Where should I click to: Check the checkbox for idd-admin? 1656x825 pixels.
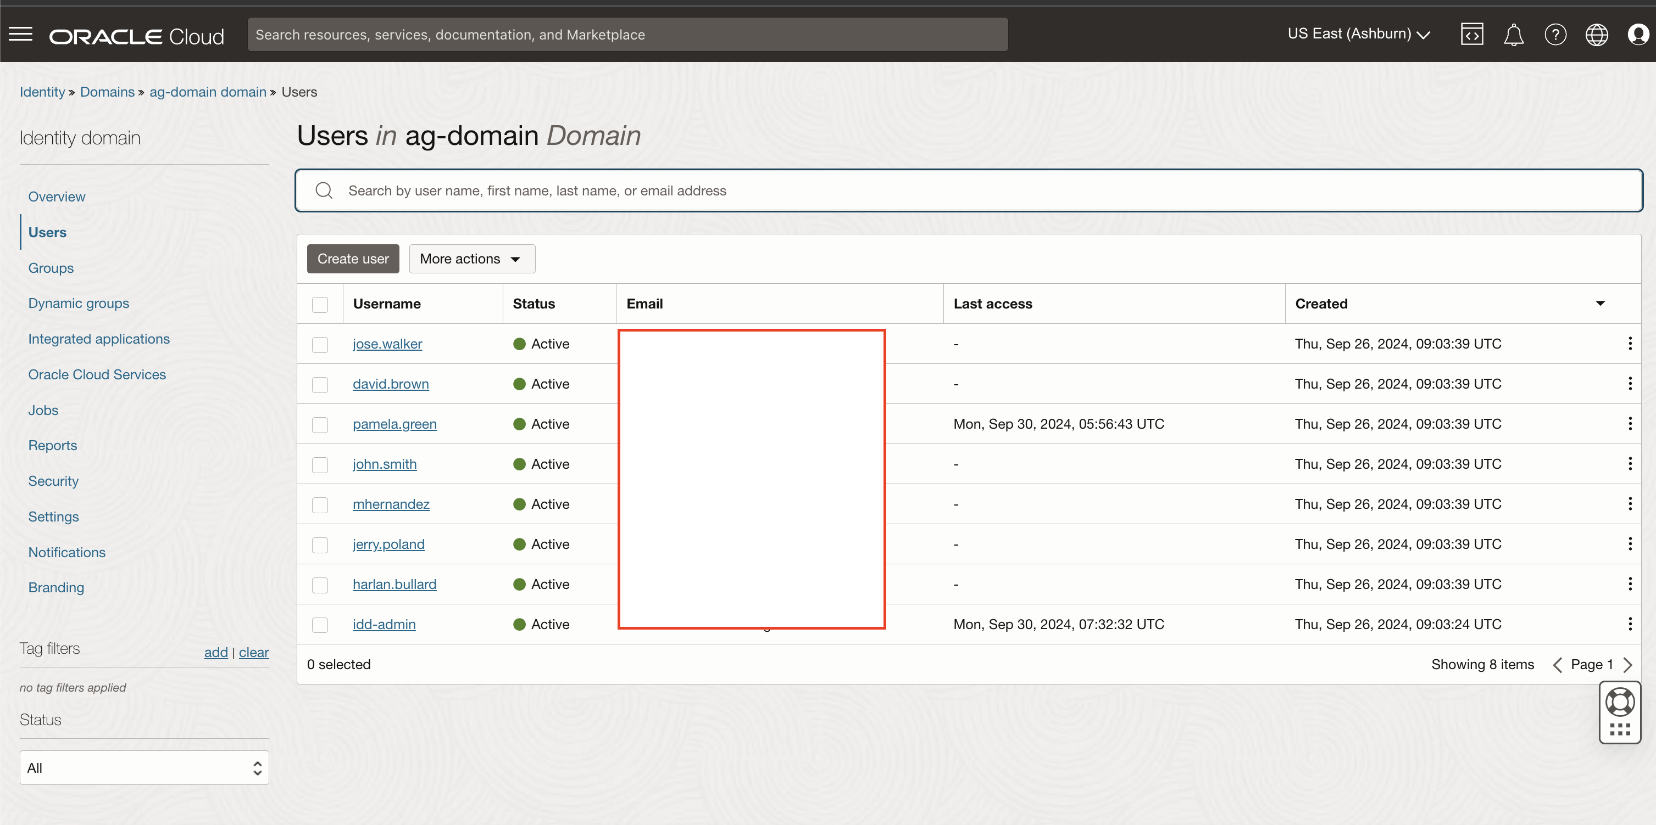click(x=320, y=624)
